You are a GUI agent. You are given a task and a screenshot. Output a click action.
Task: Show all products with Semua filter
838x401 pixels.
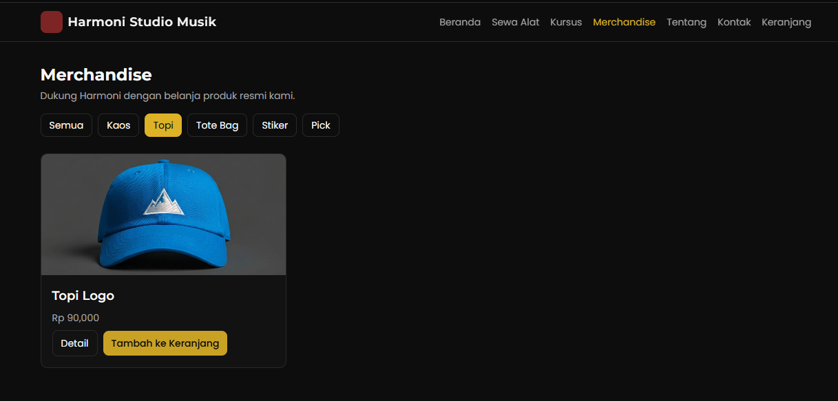pyautogui.click(x=66, y=125)
